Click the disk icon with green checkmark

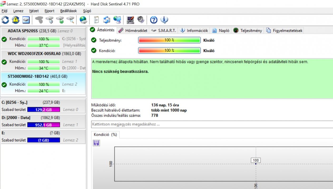(60, 20)
